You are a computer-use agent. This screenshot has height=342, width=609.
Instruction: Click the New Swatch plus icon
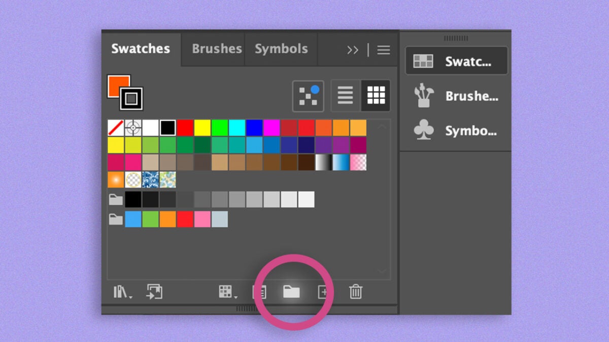(323, 292)
